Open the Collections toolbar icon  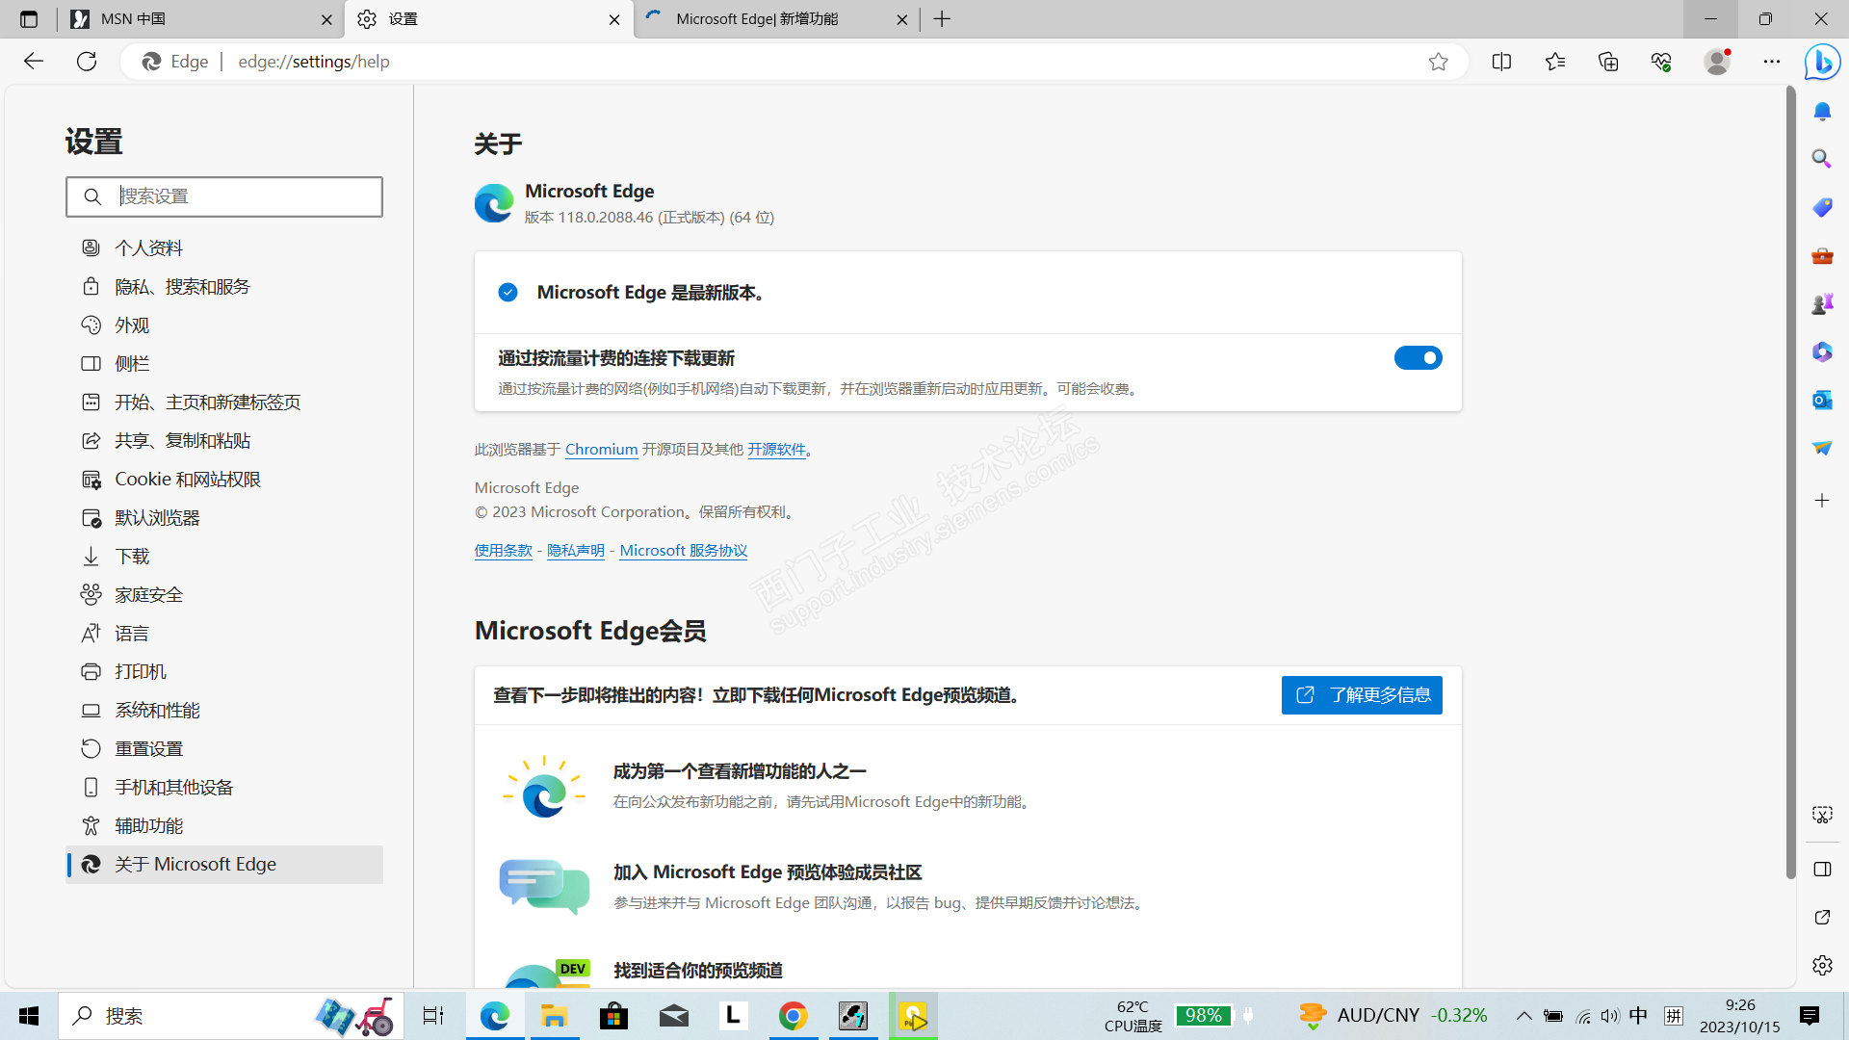1608,62
